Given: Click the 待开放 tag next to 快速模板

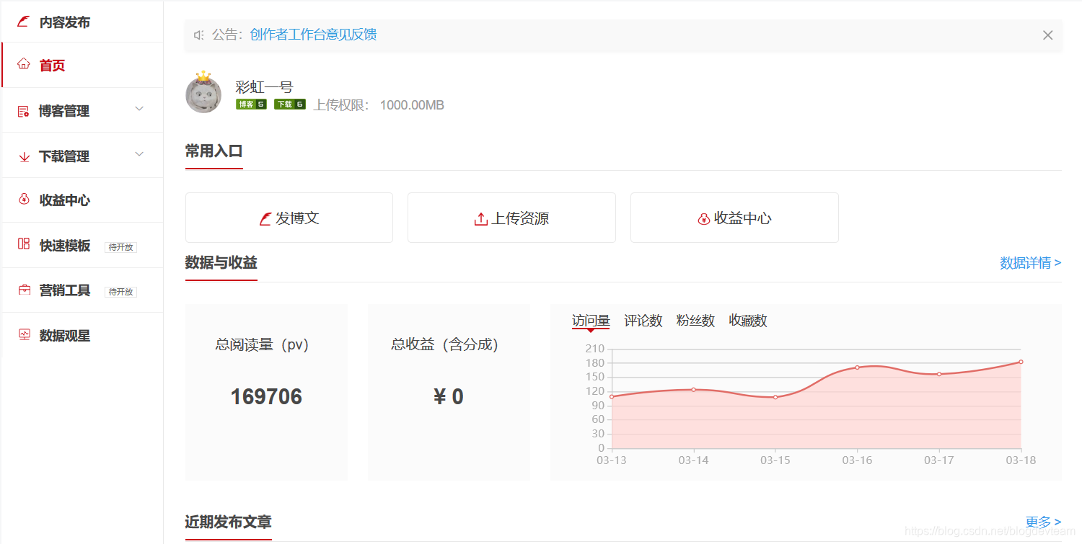Looking at the screenshot, I should pyautogui.click(x=120, y=247).
